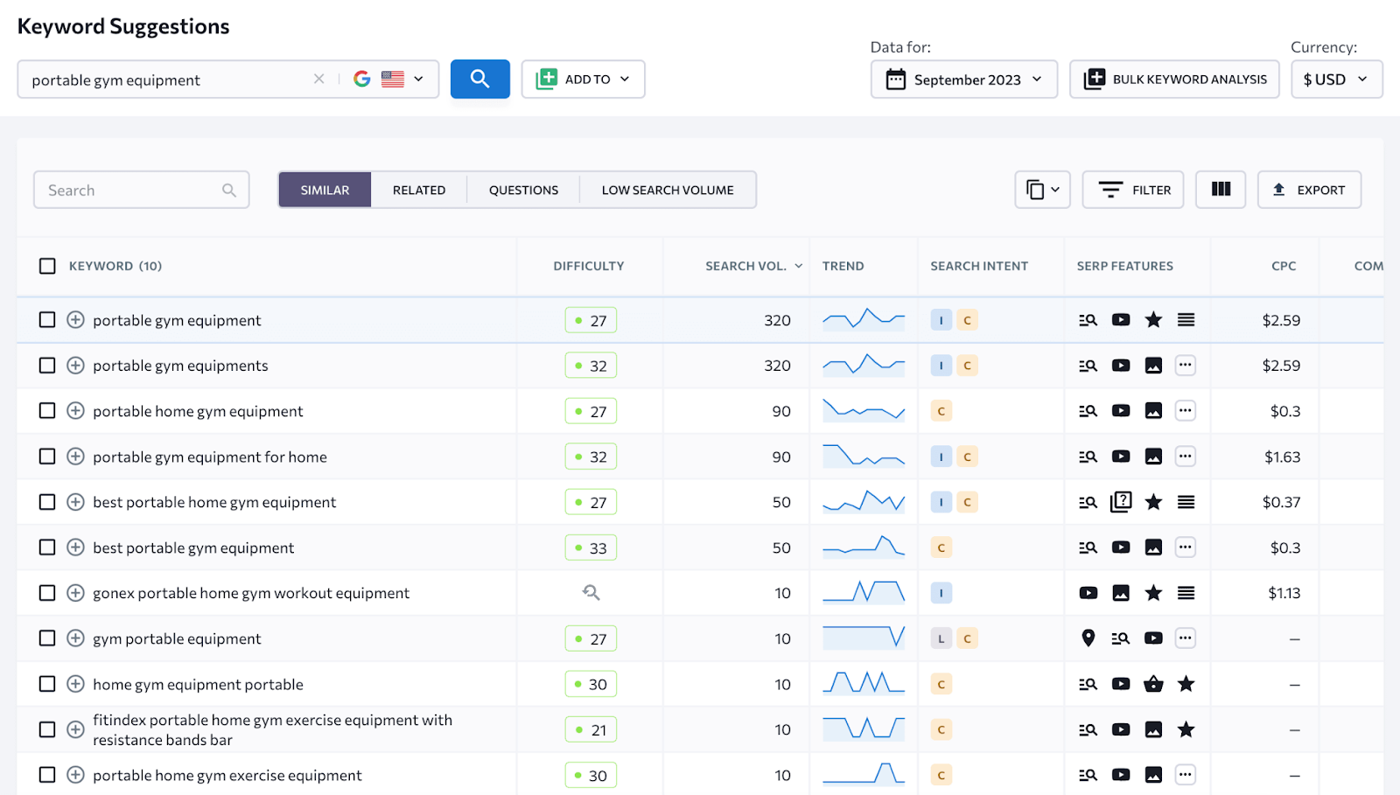
Task: Check the checkbox for home gym equipment portable
Action: coord(47,684)
